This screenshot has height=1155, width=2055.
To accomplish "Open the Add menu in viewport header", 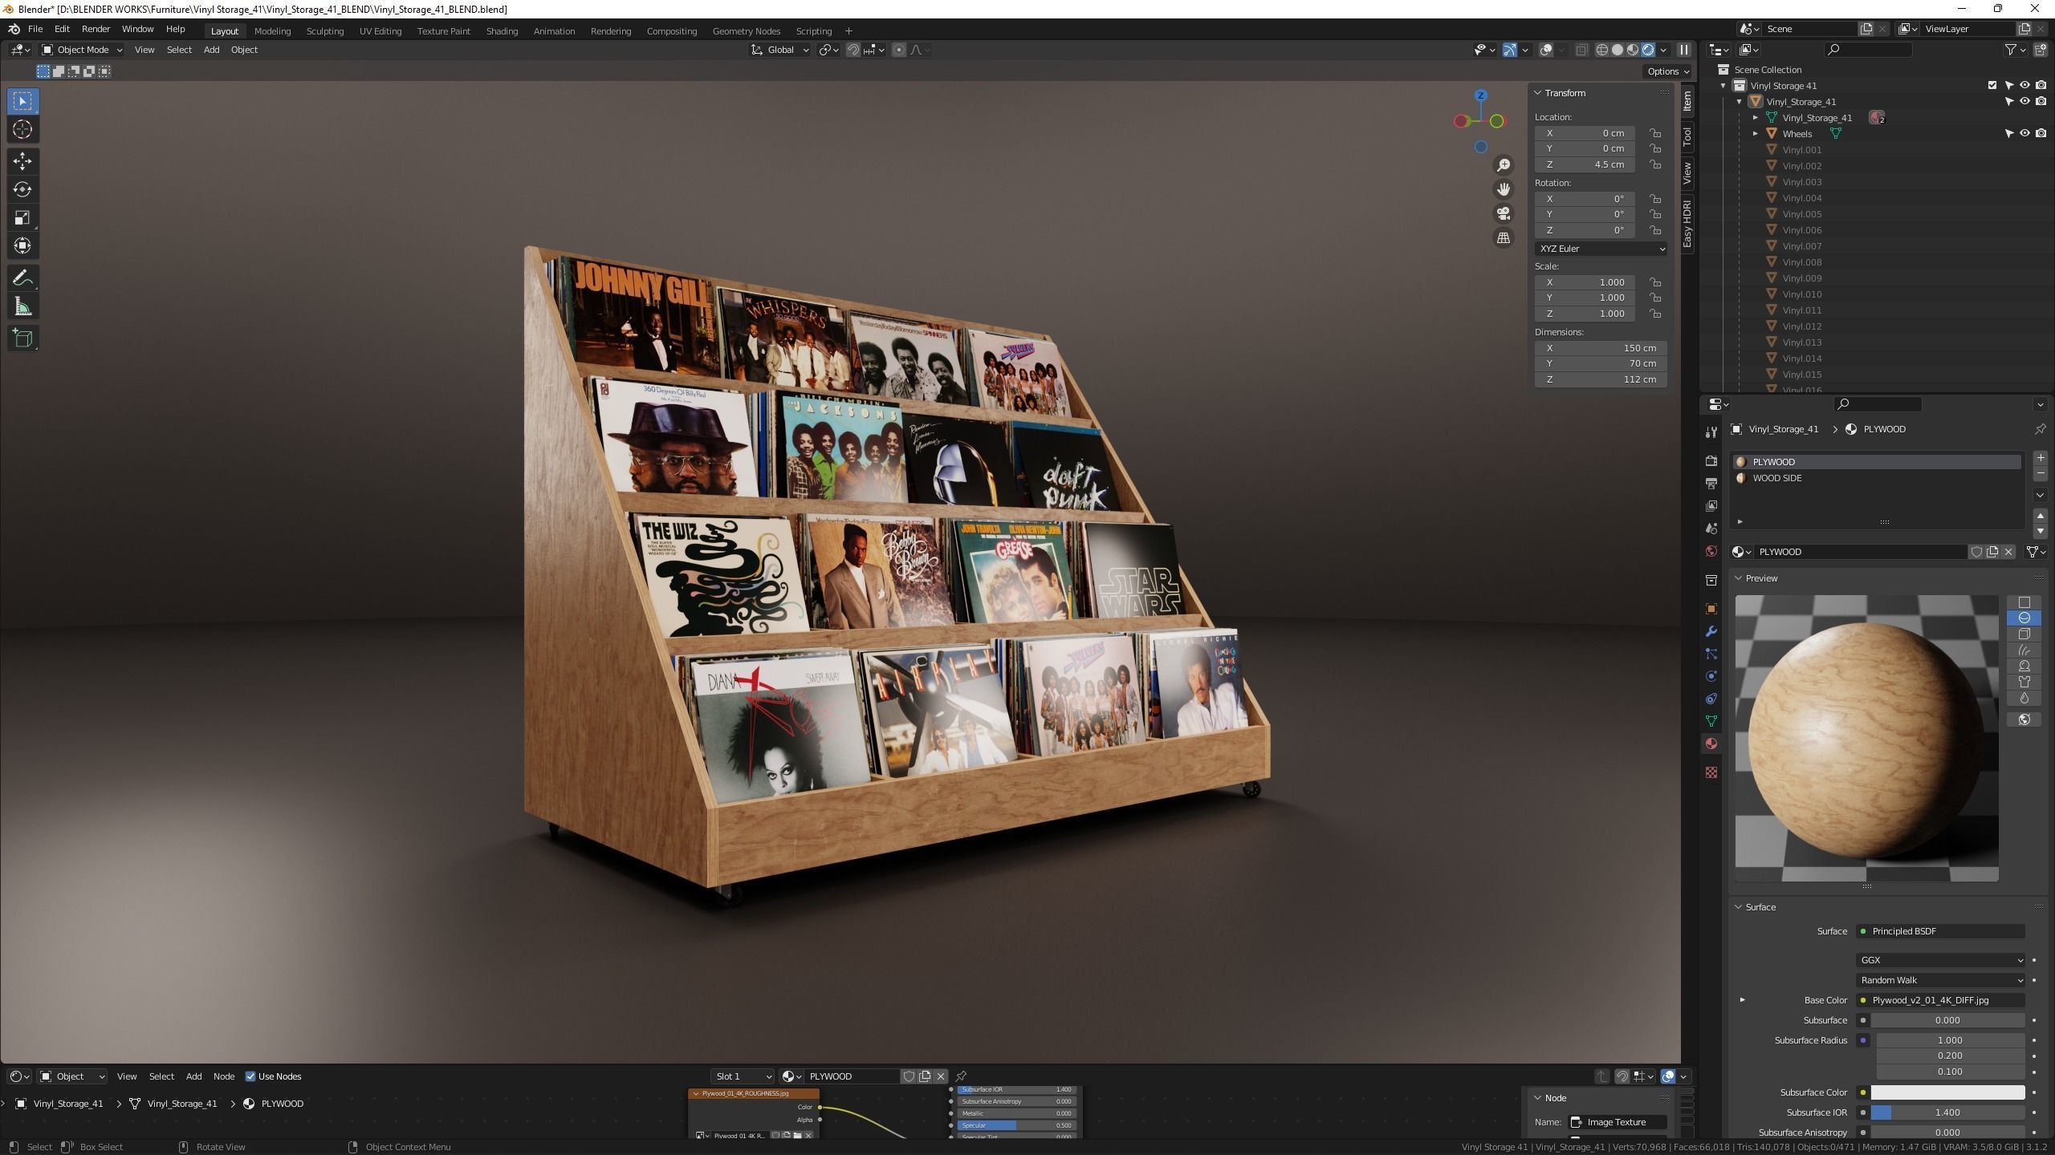I will tap(211, 50).
